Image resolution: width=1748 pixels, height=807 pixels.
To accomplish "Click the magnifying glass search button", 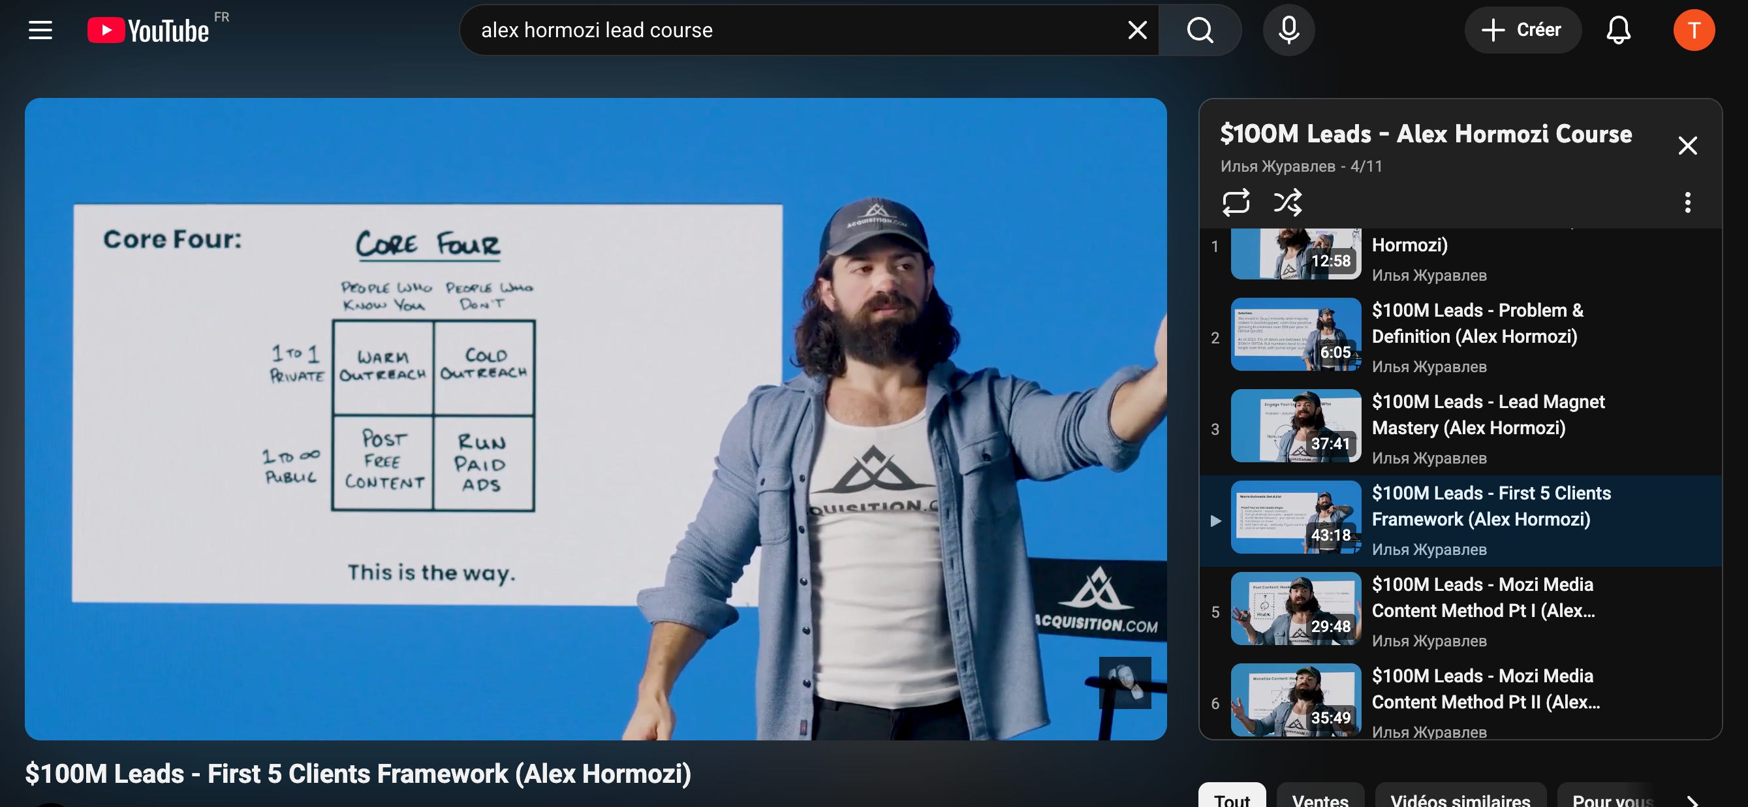I will [1200, 30].
